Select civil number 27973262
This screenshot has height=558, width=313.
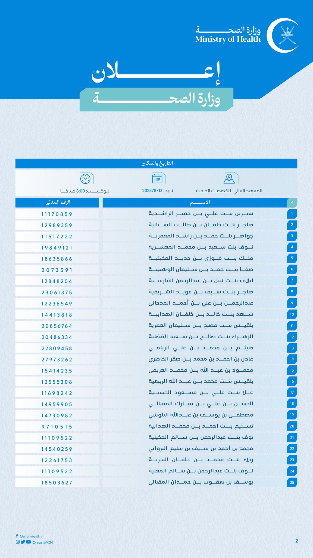click(57, 360)
